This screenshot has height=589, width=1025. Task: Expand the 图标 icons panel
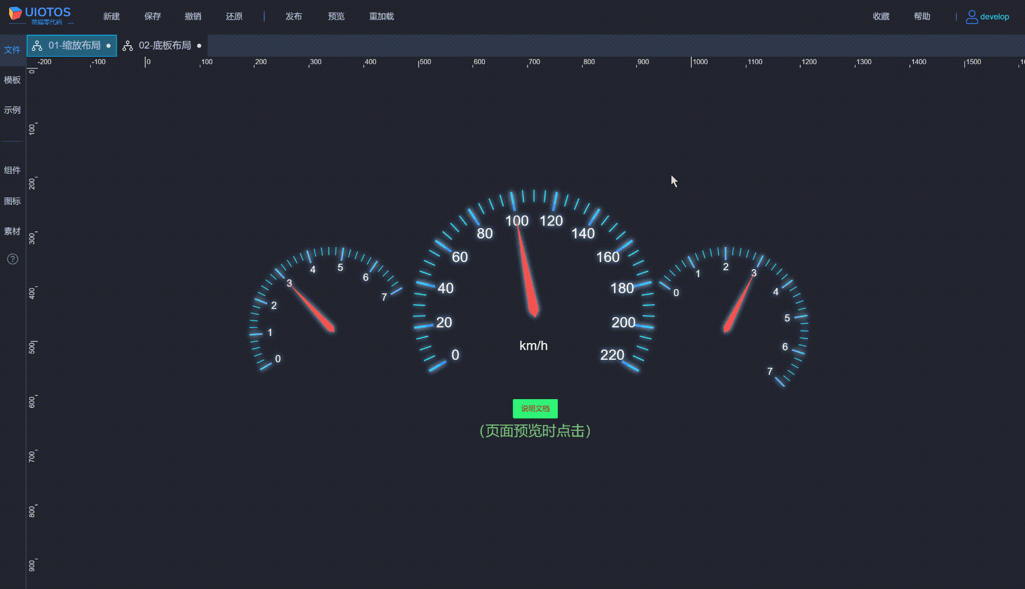[12, 201]
